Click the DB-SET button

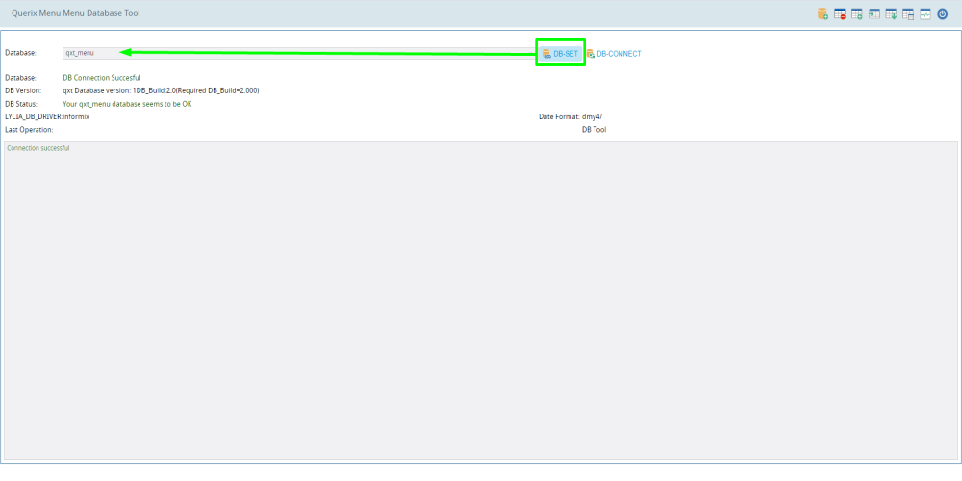560,54
